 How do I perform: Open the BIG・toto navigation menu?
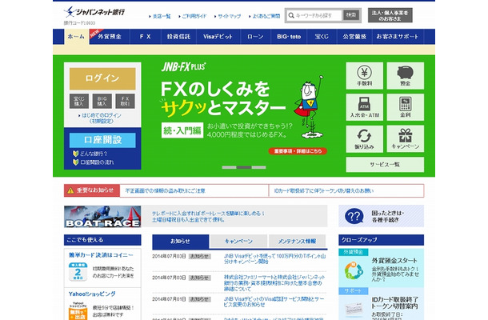[x=289, y=37]
